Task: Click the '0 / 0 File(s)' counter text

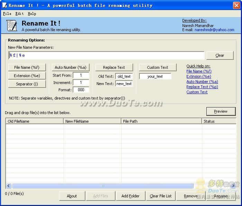Action: [x=15, y=194]
